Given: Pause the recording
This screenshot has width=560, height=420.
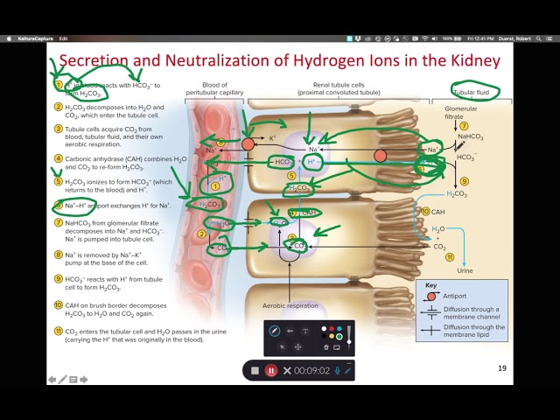Looking at the screenshot, I should coord(271,371).
